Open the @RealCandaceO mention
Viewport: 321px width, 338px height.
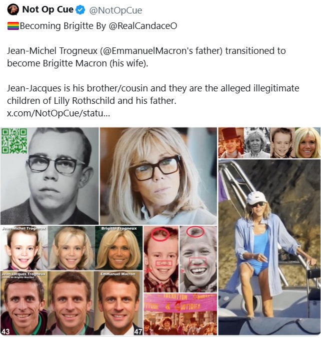click(x=143, y=26)
